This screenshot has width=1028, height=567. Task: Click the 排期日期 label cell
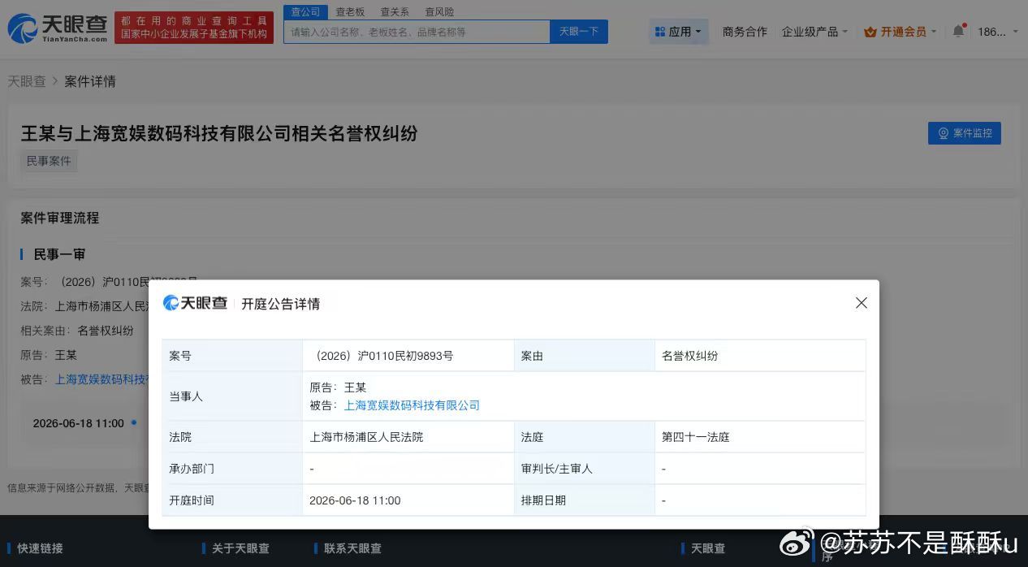click(x=585, y=500)
